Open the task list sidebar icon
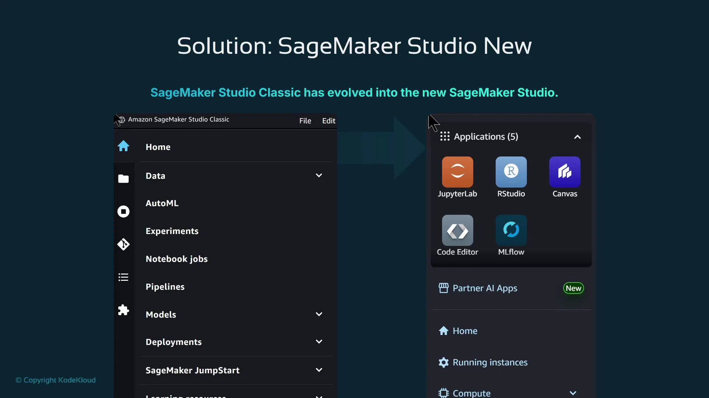This screenshot has height=398, width=709. [123, 277]
